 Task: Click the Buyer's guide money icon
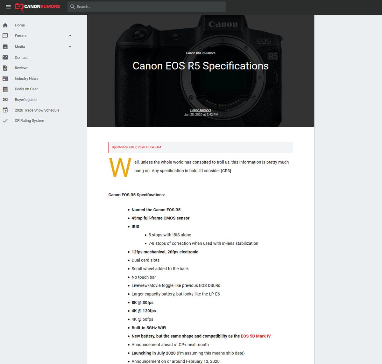tap(5, 100)
